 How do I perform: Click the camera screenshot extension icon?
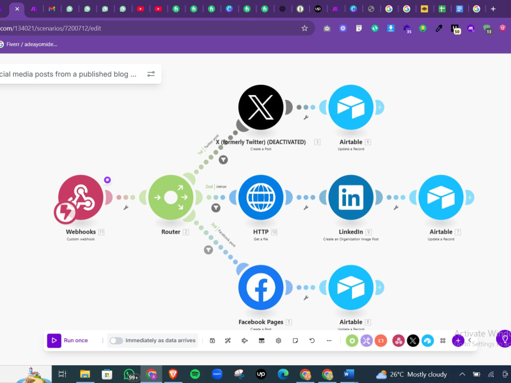327,29
